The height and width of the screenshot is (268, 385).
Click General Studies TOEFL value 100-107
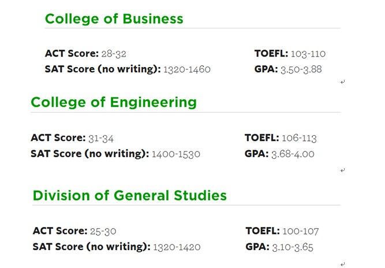click(301, 232)
